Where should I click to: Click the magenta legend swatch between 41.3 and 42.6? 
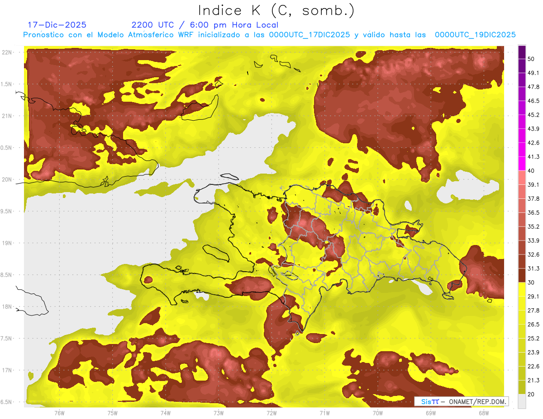coord(522,150)
